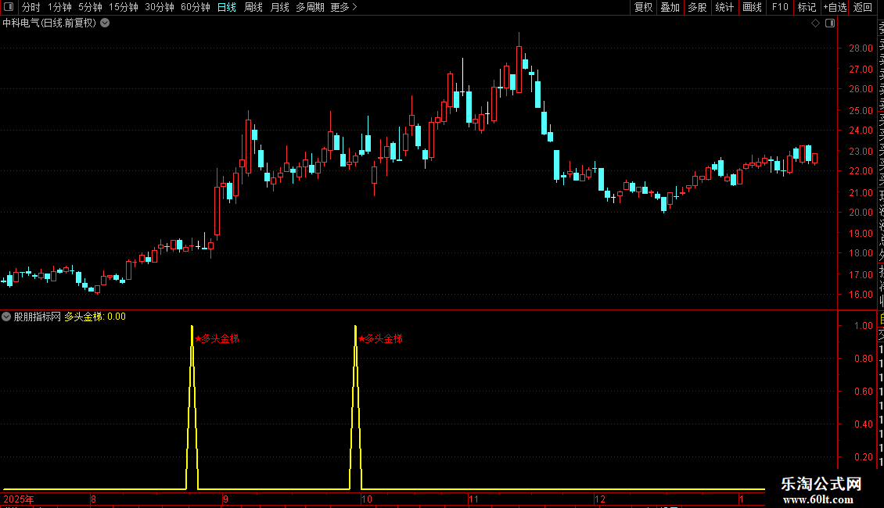Select the 1分钟 period
This screenshot has height=508, width=884.
[x=59, y=7]
